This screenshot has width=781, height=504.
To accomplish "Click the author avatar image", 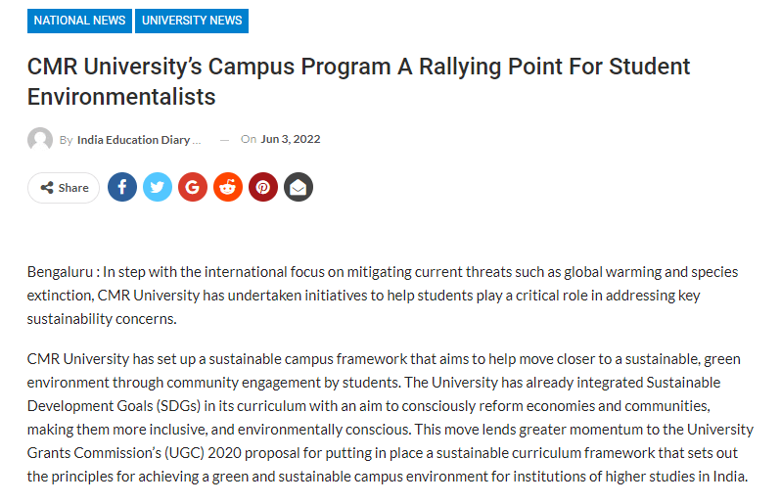I will [40, 140].
